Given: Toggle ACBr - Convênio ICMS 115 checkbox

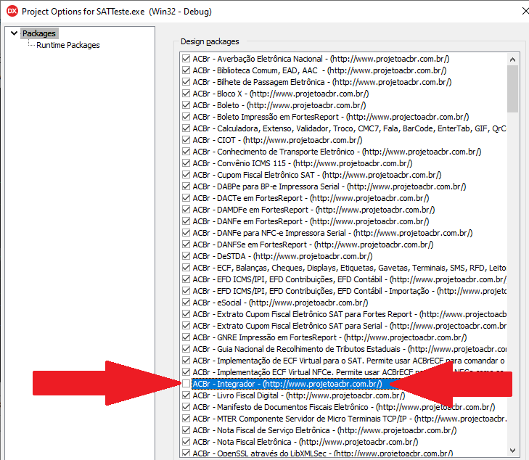Looking at the screenshot, I should pos(186,163).
